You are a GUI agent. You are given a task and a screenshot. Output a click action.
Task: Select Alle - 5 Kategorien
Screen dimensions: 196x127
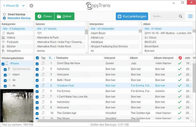pos(17,29)
